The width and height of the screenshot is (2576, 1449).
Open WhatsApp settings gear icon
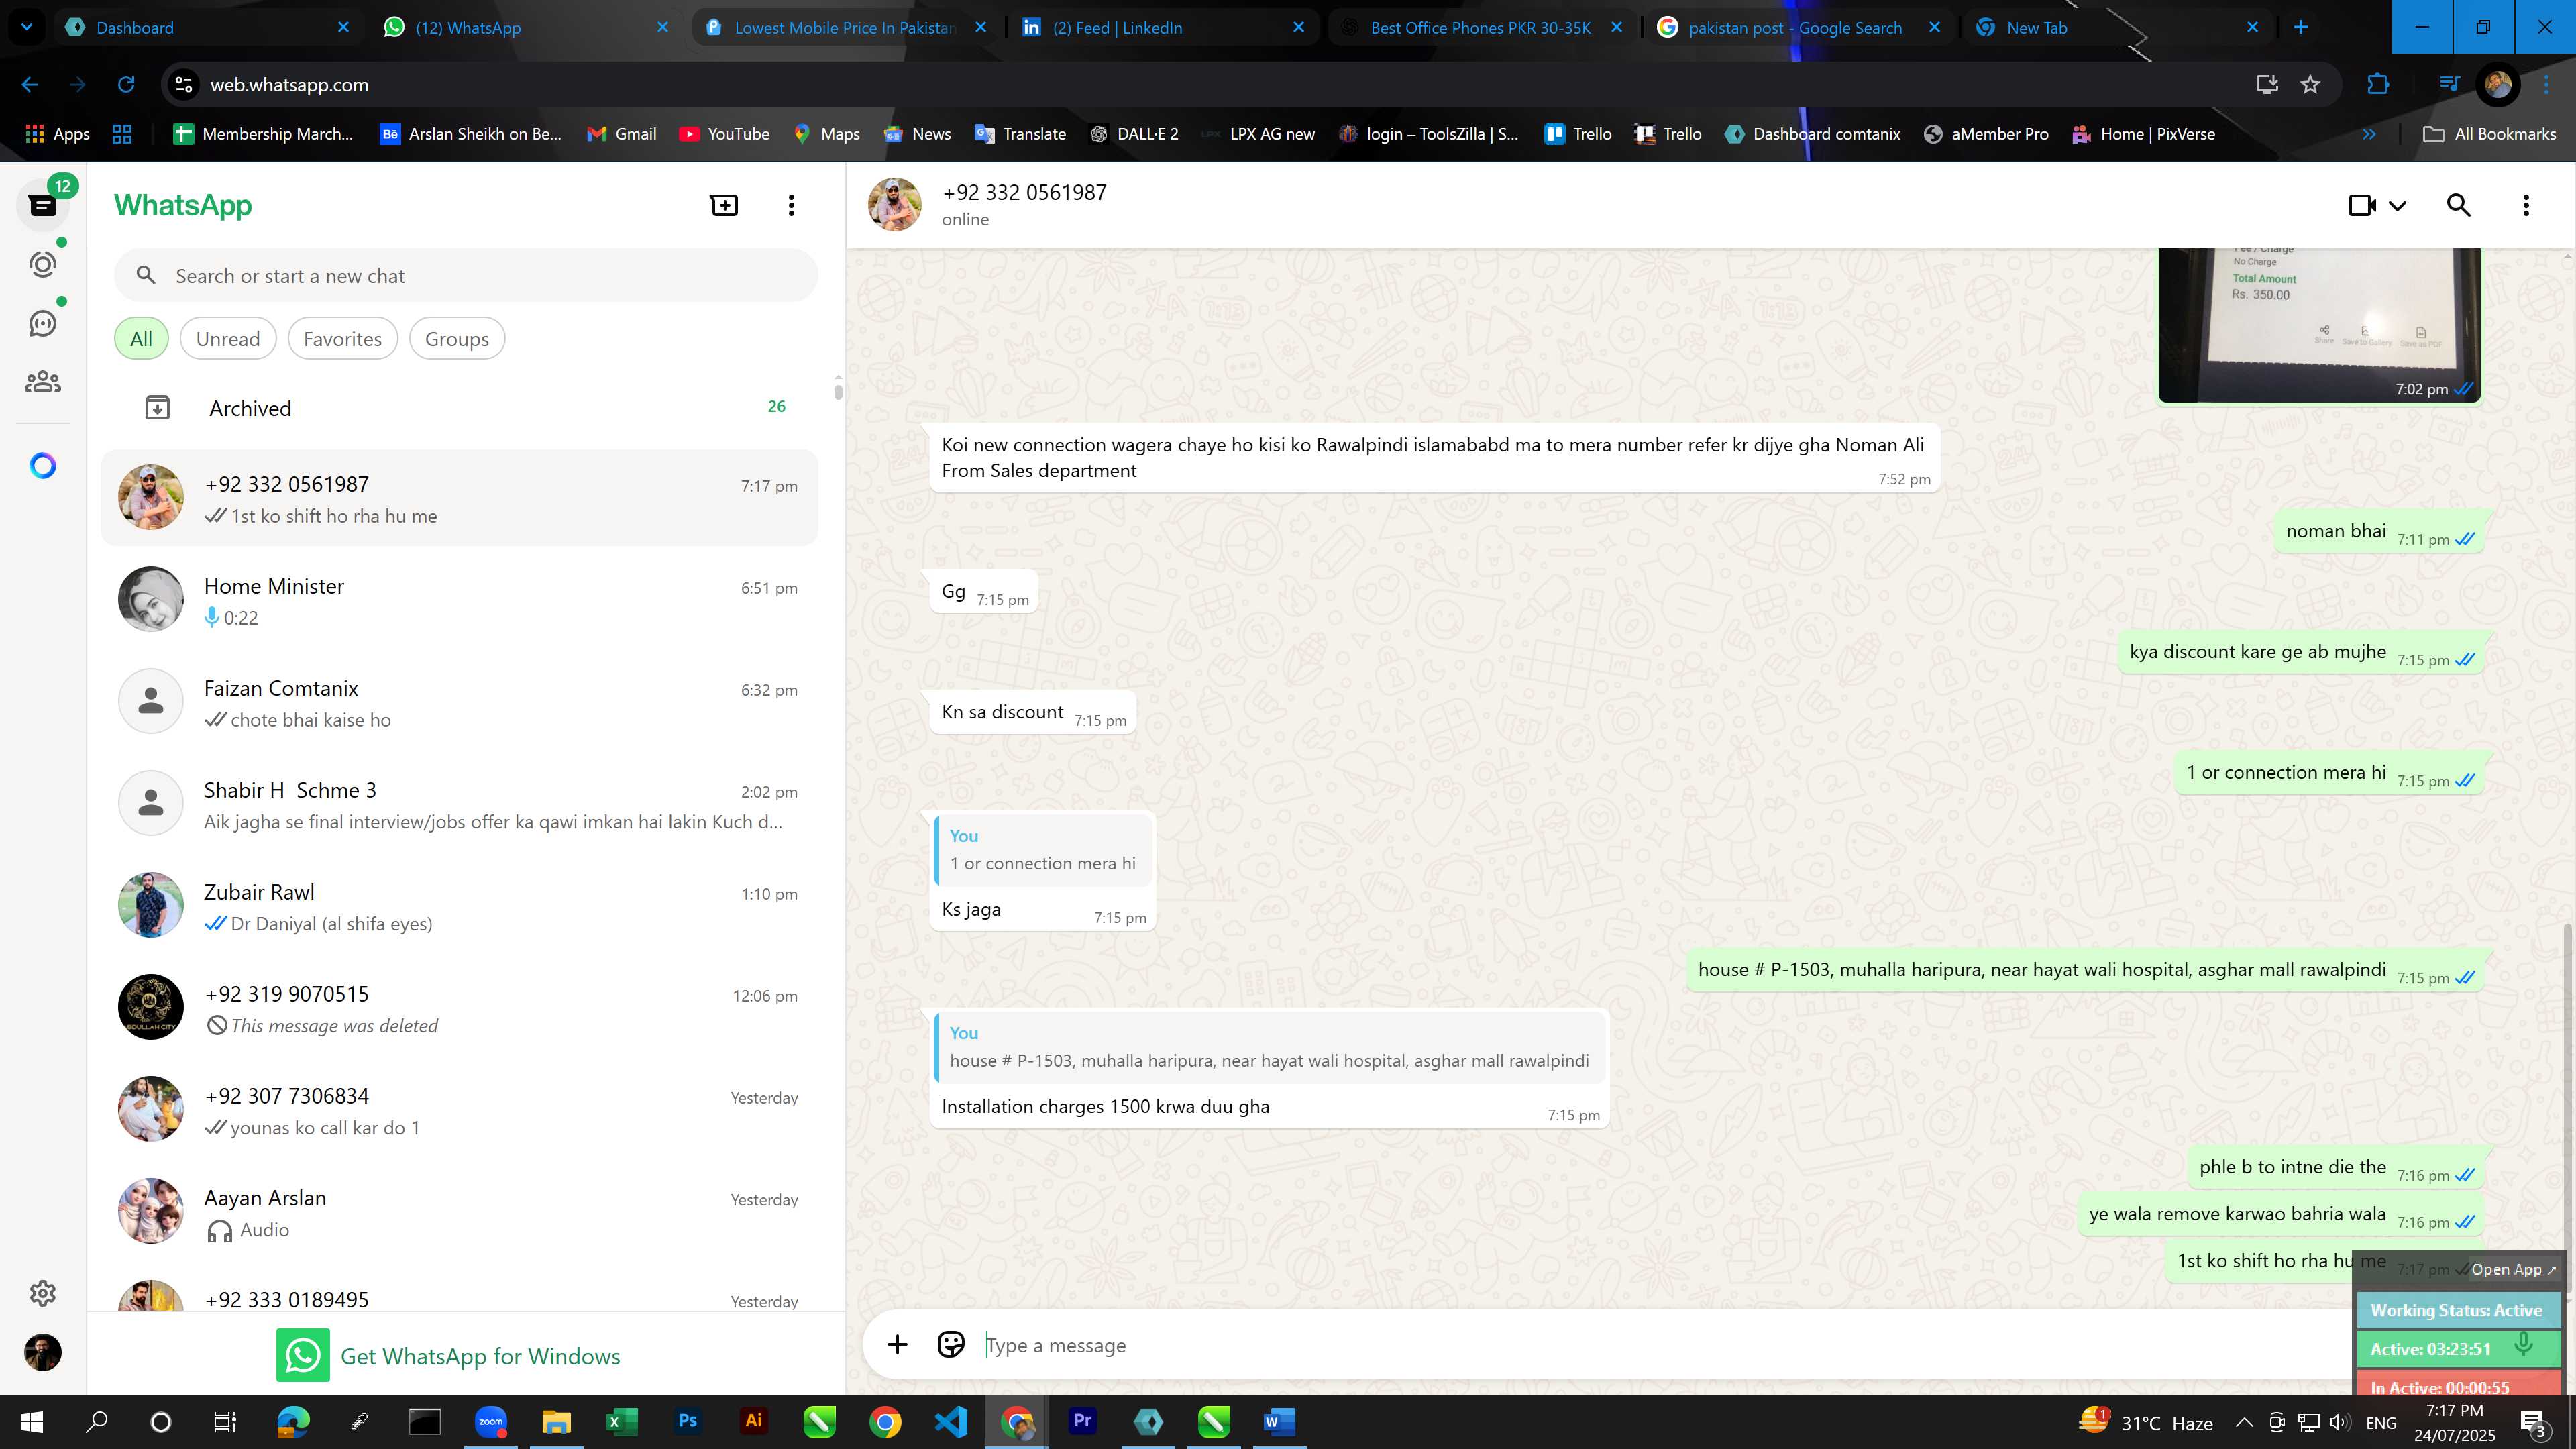click(x=42, y=1293)
